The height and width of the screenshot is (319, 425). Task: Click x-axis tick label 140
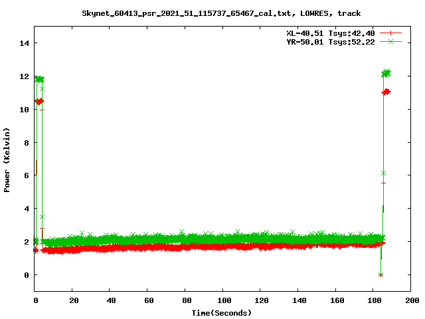click(299, 300)
